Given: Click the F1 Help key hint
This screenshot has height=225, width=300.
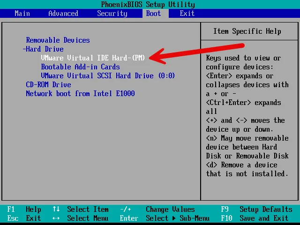Looking at the screenshot, I should (x=24, y=210).
